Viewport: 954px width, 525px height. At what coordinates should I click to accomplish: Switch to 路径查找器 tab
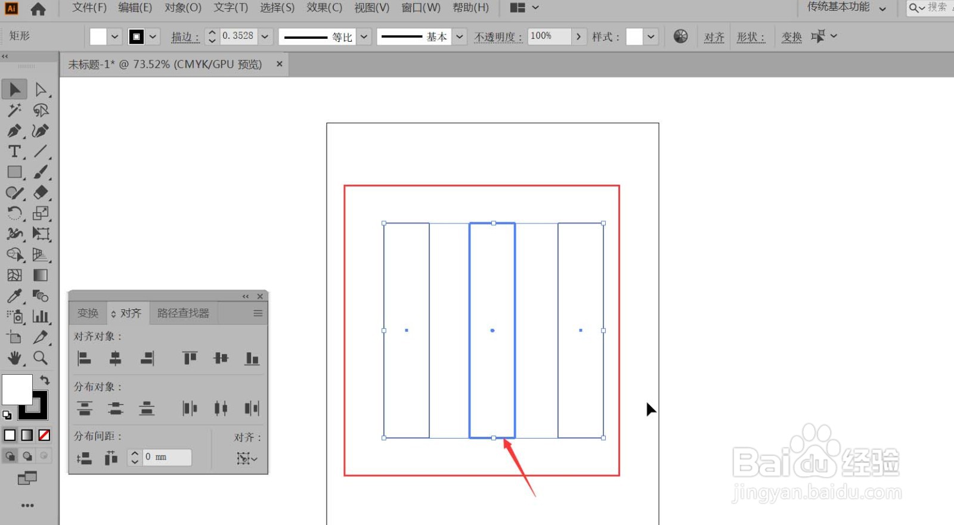pyautogui.click(x=183, y=313)
